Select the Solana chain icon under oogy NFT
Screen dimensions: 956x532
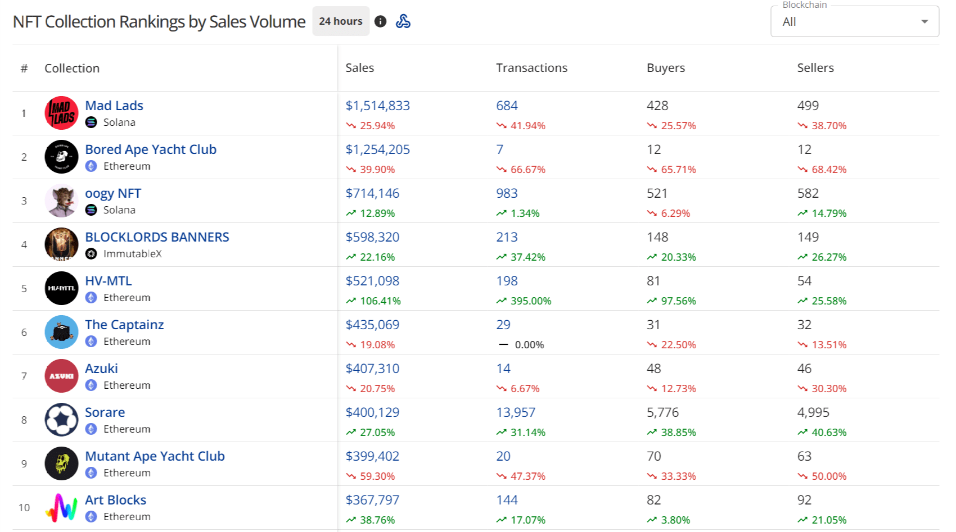[92, 210]
